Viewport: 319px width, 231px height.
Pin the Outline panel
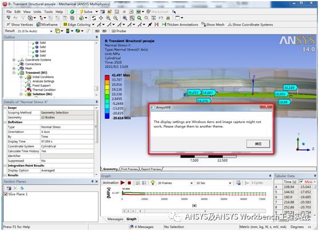click(x=97, y=37)
